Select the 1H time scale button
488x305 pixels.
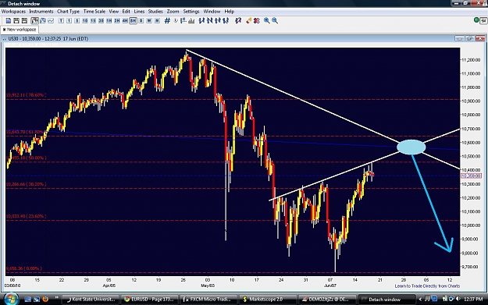click(x=109, y=21)
